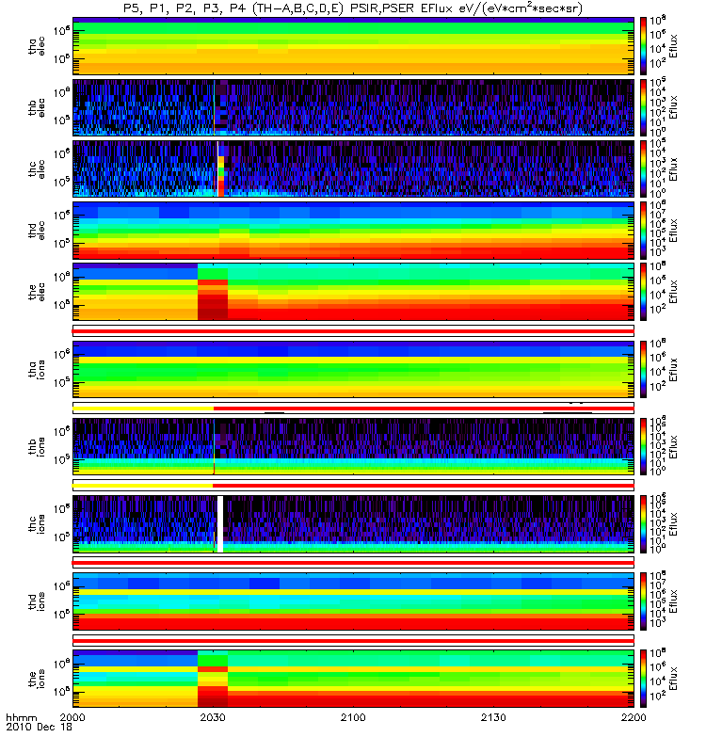Click the tha ions spectrogram panel

pos(354,370)
